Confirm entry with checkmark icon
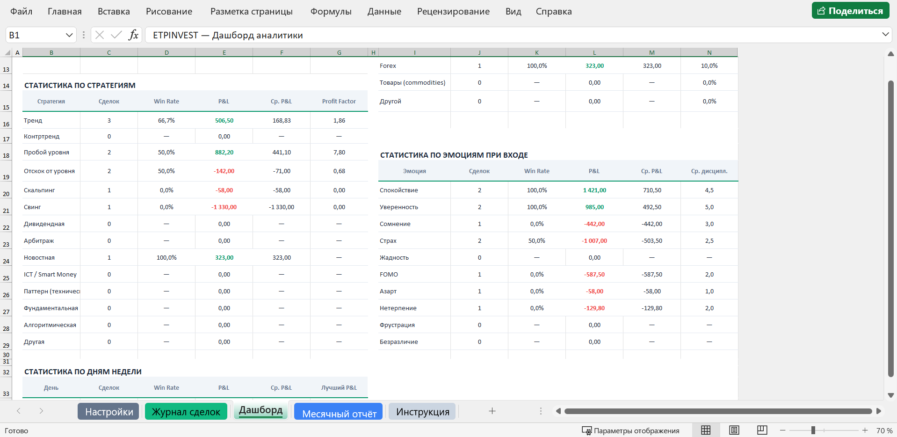 [116, 35]
